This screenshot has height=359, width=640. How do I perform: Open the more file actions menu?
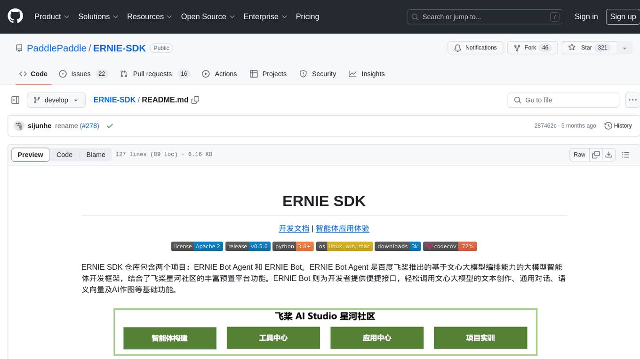coord(632,100)
